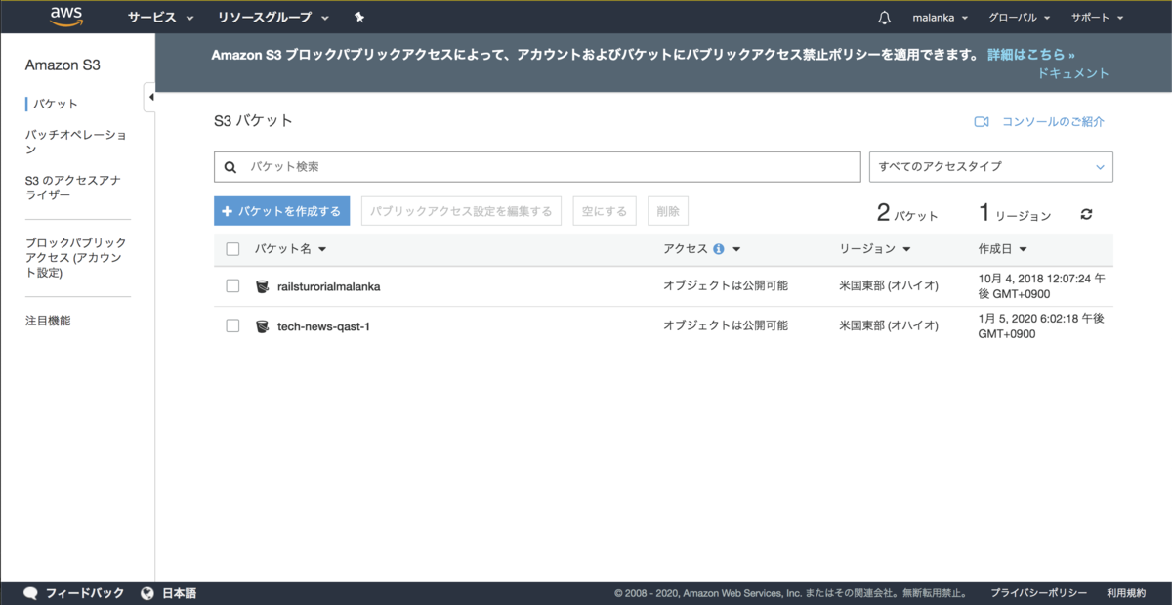The height and width of the screenshot is (605, 1172).
Task: Click the 削除 delete button
Action: 668,211
